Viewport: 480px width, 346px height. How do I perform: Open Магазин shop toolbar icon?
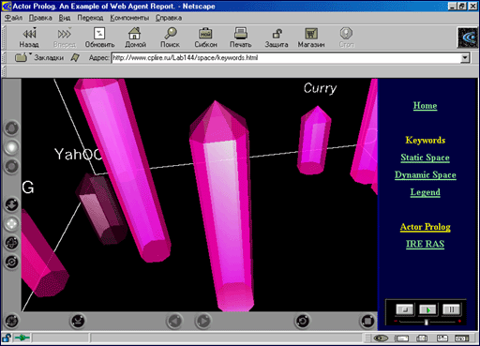(311, 38)
